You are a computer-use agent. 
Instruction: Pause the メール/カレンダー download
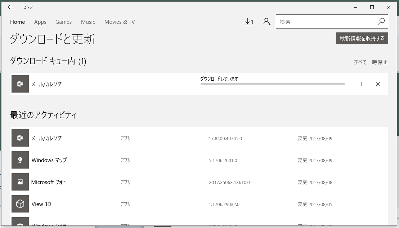tap(360, 84)
